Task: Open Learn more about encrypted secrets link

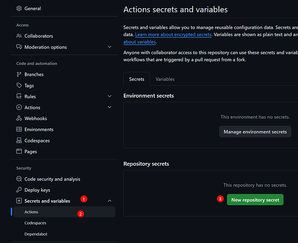Action: click(173, 35)
